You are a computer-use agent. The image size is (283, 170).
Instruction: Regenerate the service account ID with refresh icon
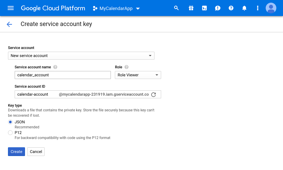click(x=153, y=94)
